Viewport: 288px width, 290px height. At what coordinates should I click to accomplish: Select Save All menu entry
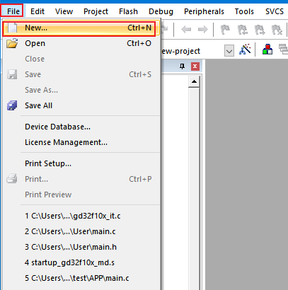pos(81,105)
